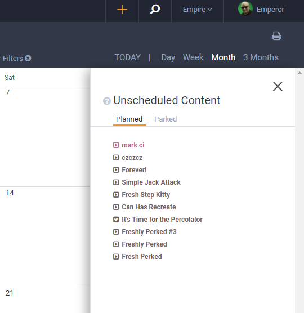Click the printer icon
Screen dimensions: 304x313
click(276, 36)
